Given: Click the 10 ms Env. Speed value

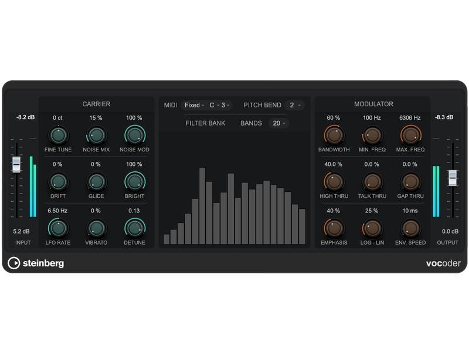Looking at the screenshot, I should coord(410,211).
